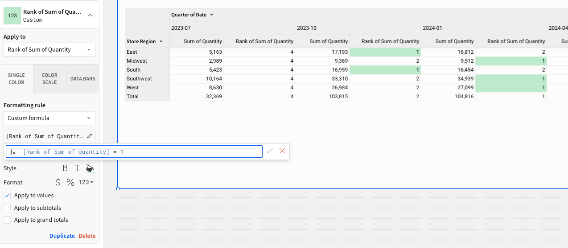568x248 pixels.
Task: Apply percent format icon
Action: point(70,182)
